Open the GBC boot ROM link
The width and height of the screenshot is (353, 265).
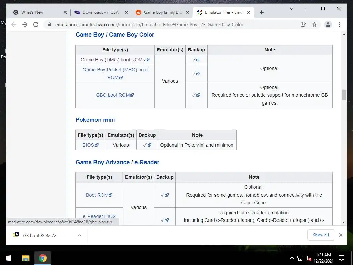tap(115, 95)
